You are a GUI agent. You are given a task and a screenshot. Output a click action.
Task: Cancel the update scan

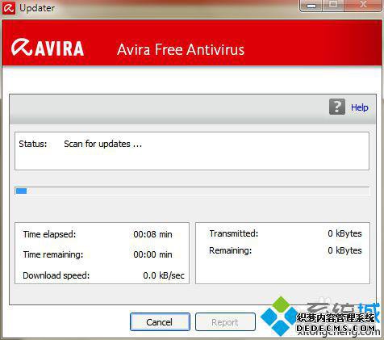[160, 322]
